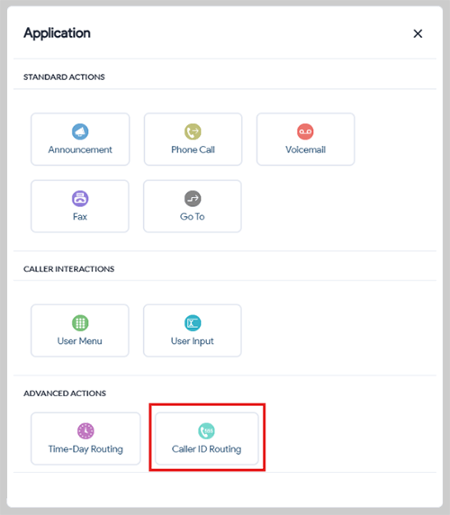Select the highlighted Caller ID Routing label
The width and height of the screenshot is (450, 515).
coord(206,449)
